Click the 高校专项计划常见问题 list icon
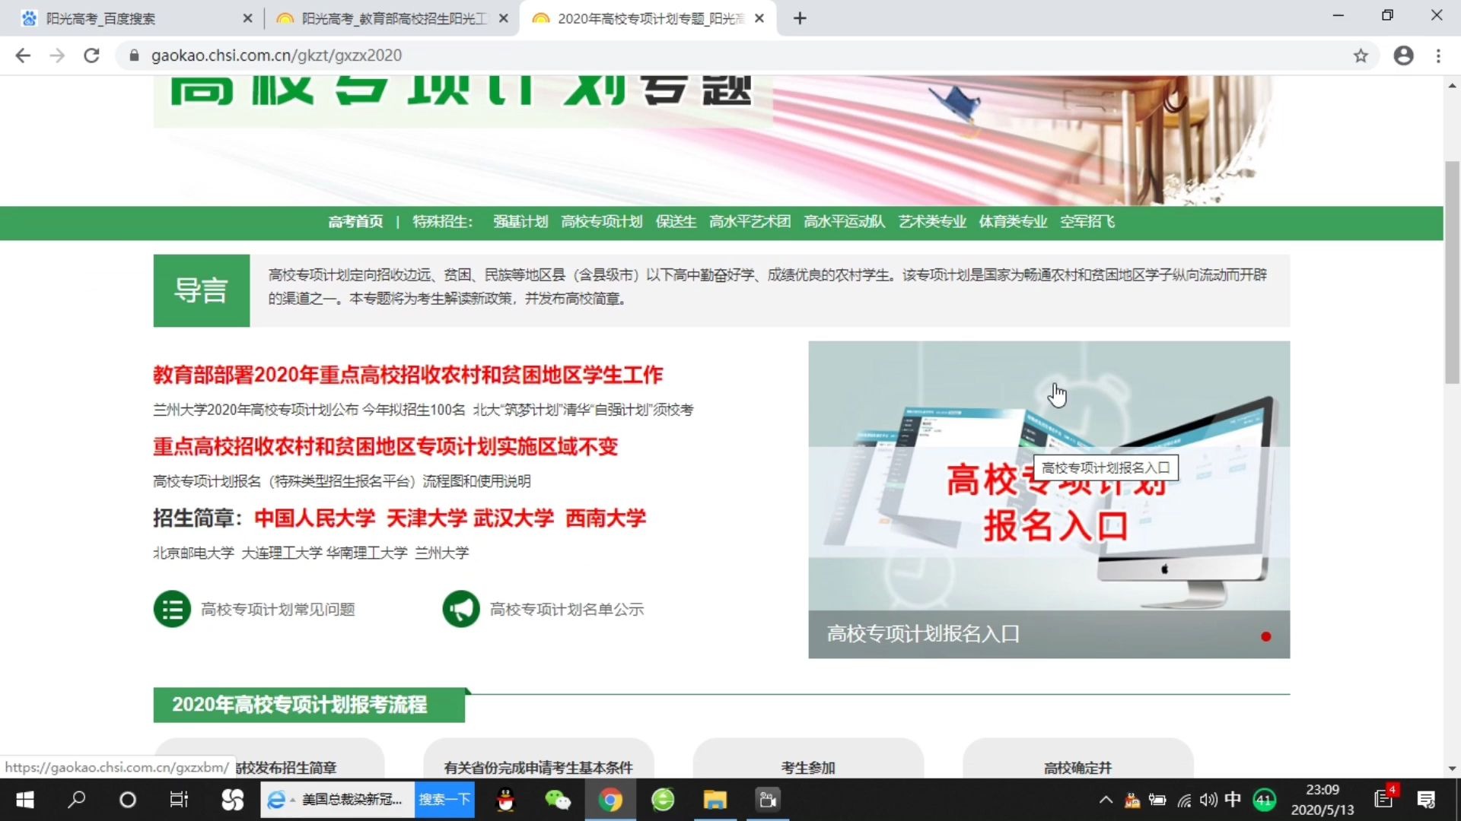Screen dimensions: 1461x821 click(x=172, y=608)
